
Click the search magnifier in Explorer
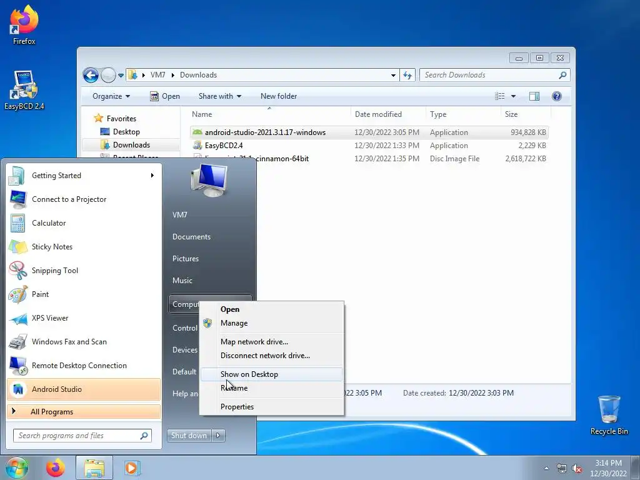tap(563, 75)
